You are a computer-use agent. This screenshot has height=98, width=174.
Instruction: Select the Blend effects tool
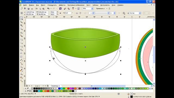pyautogui.click(x=21, y=67)
